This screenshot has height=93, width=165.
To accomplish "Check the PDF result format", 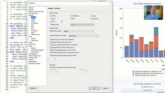I will 71,19.
